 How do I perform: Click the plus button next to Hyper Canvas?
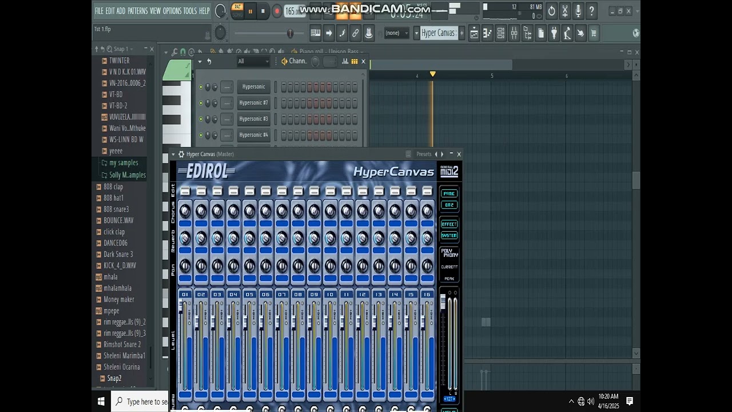tap(462, 33)
